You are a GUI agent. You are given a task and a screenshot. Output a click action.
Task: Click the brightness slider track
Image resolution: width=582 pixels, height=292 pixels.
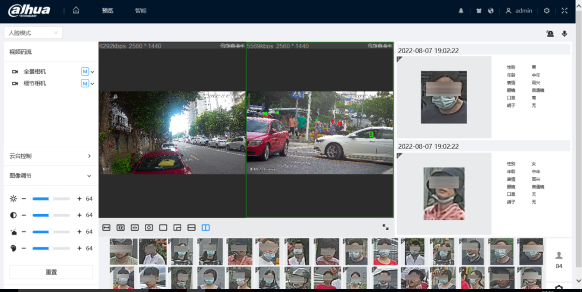point(51,199)
